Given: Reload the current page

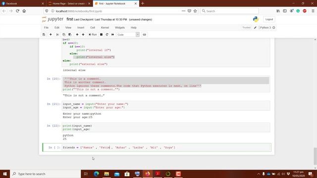Looking at the screenshot, I should click(x=18, y=11).
